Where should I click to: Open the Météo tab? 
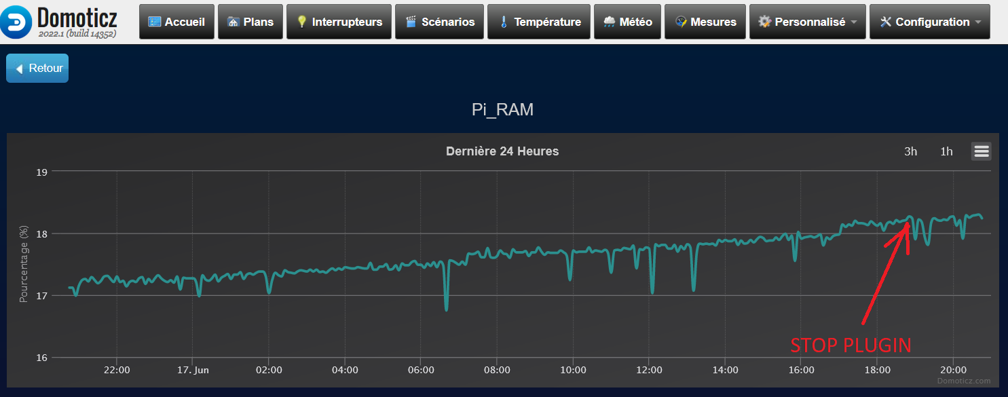[x=627, y=22]
